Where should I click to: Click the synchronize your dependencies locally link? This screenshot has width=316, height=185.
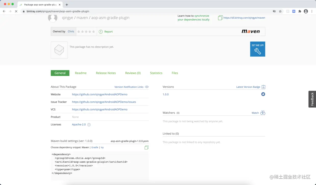point(193,18)
